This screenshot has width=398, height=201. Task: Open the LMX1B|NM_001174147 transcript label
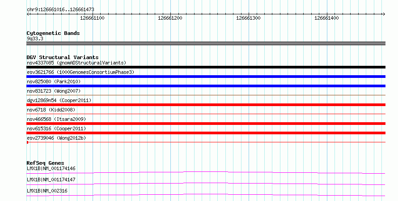(51, 180)
